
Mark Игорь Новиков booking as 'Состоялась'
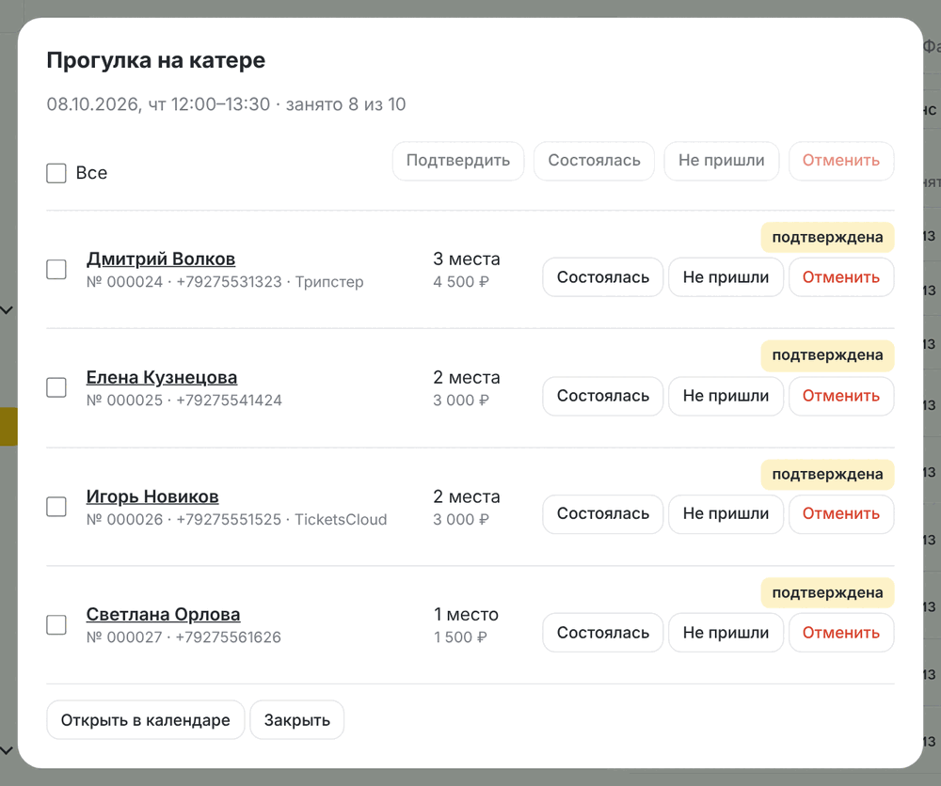tap(603, 513)
